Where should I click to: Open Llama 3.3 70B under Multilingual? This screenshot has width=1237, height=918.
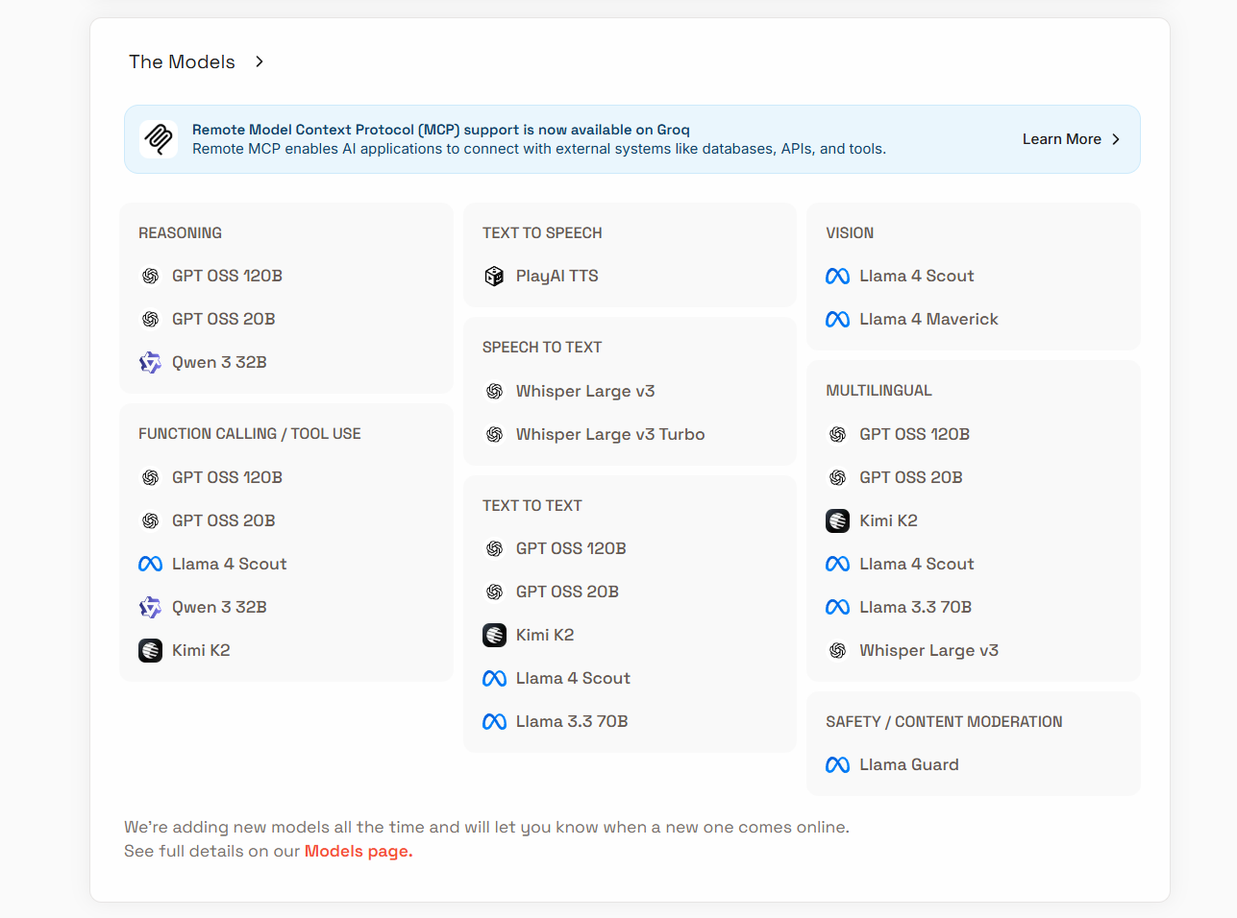pos(915,608)
